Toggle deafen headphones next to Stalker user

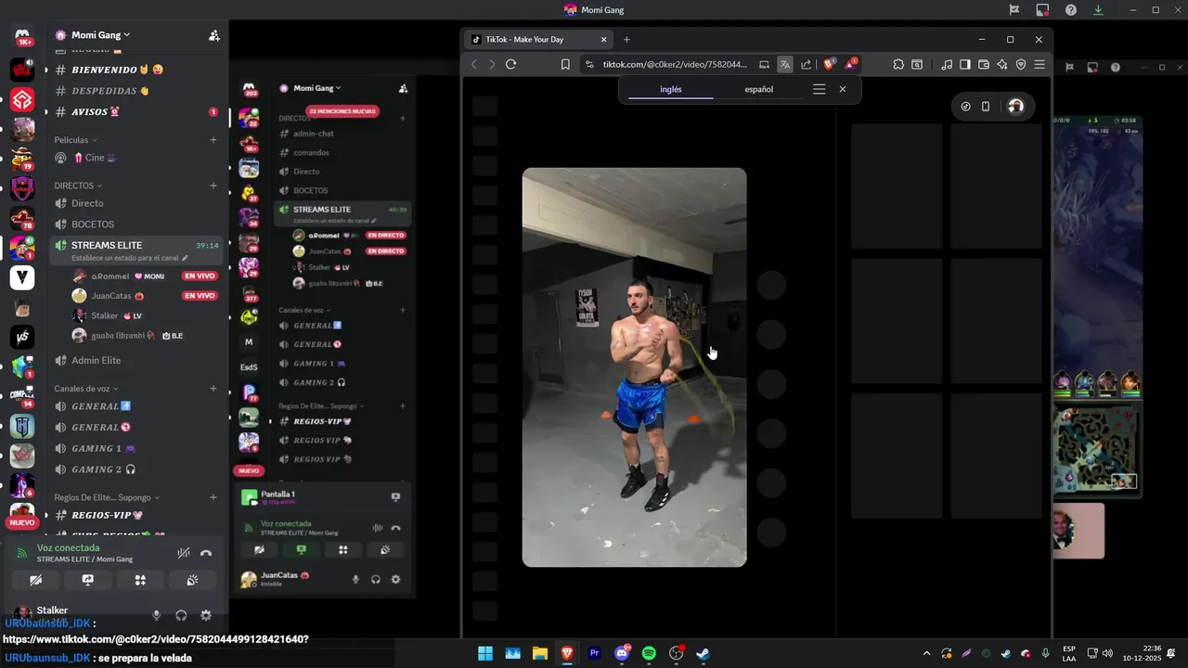pyautogui.click(x=181, y=615)
